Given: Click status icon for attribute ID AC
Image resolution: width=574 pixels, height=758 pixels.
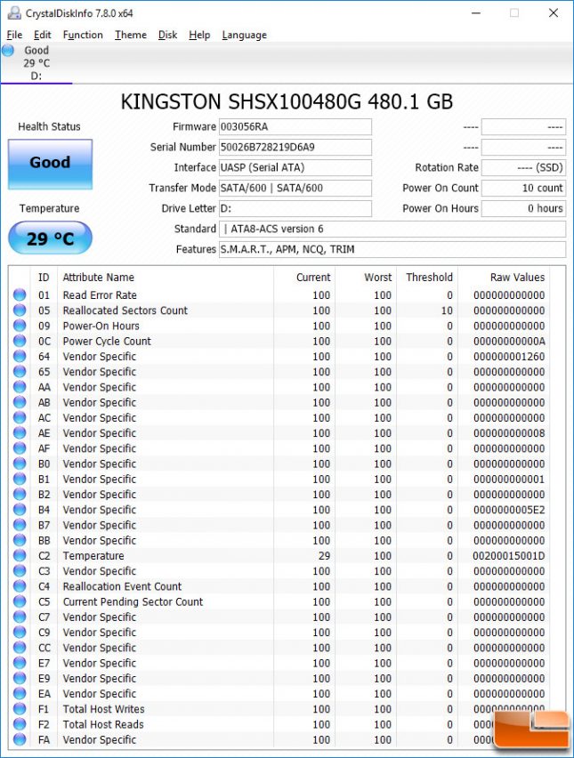Looking at the screenshot, I should coord(20,417).
